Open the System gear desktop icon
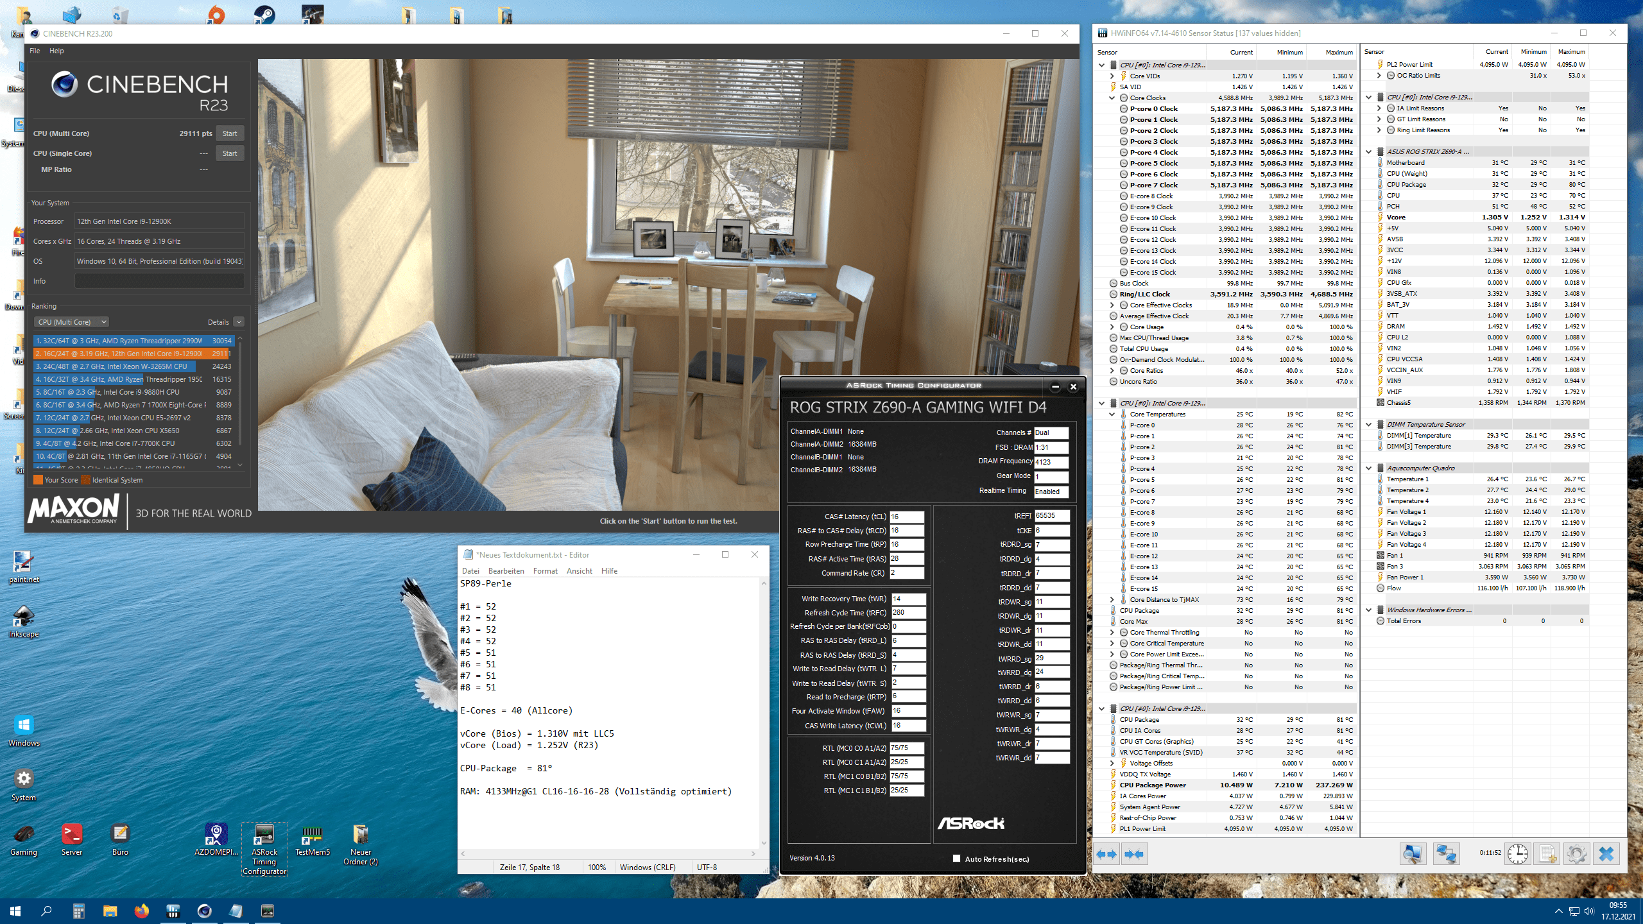Viewport: 1643px width, 924px height. tap(24, 785)
